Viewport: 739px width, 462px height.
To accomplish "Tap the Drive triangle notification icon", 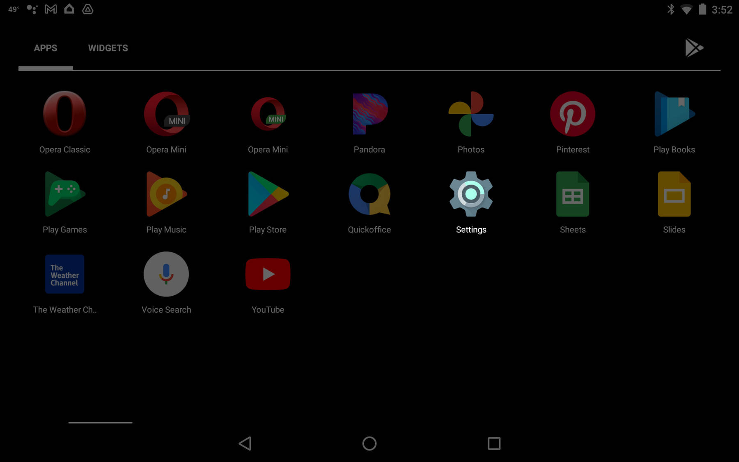I will (x=87, y=9).
